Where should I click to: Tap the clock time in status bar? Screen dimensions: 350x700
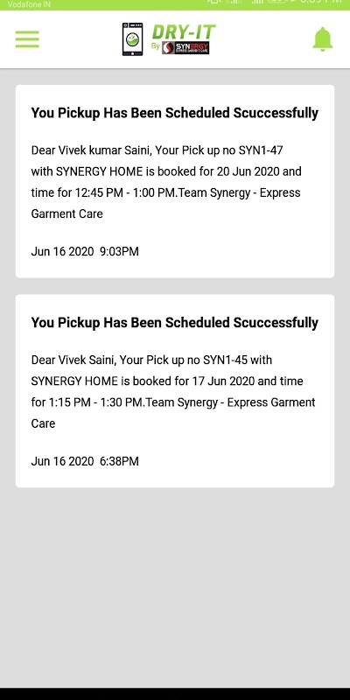[320, 2]
